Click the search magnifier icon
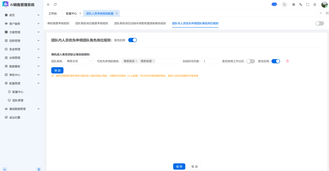The image size is (329, 171). point(284,5)
